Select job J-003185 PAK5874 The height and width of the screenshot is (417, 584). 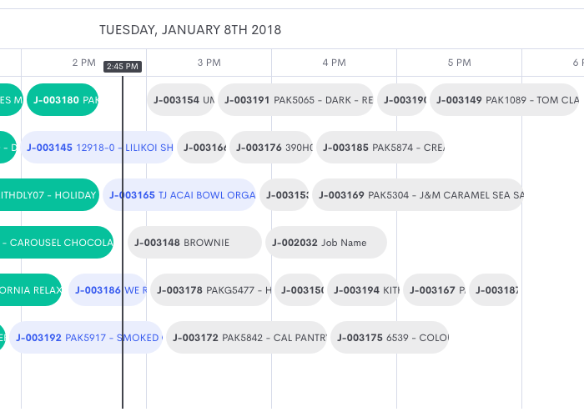[380, 148]
